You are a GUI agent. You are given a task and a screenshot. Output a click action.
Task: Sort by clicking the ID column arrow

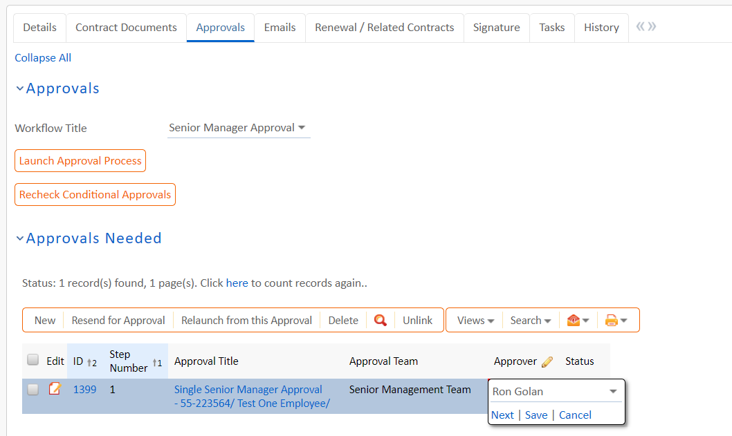pos(91,361)
